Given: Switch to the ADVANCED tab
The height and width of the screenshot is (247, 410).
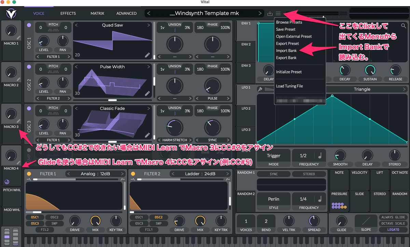Looking at the screenshot, I should click(126, 13).
